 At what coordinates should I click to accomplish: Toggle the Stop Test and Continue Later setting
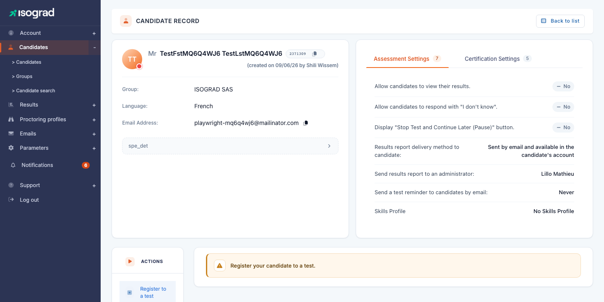(563, 128)
